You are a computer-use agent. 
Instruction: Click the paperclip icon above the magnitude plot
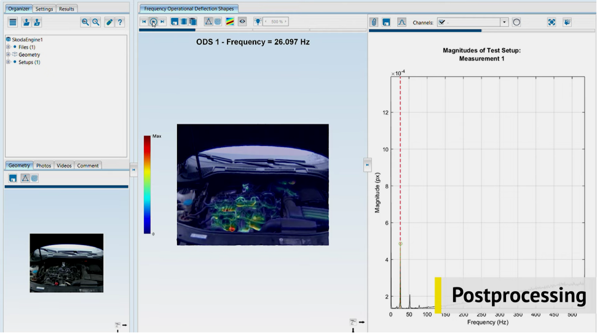[x=374, y=22]
